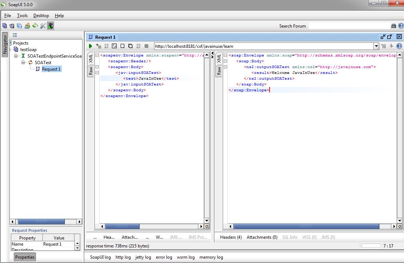
Task: Open the File menu
Action: tap(8, 16)
